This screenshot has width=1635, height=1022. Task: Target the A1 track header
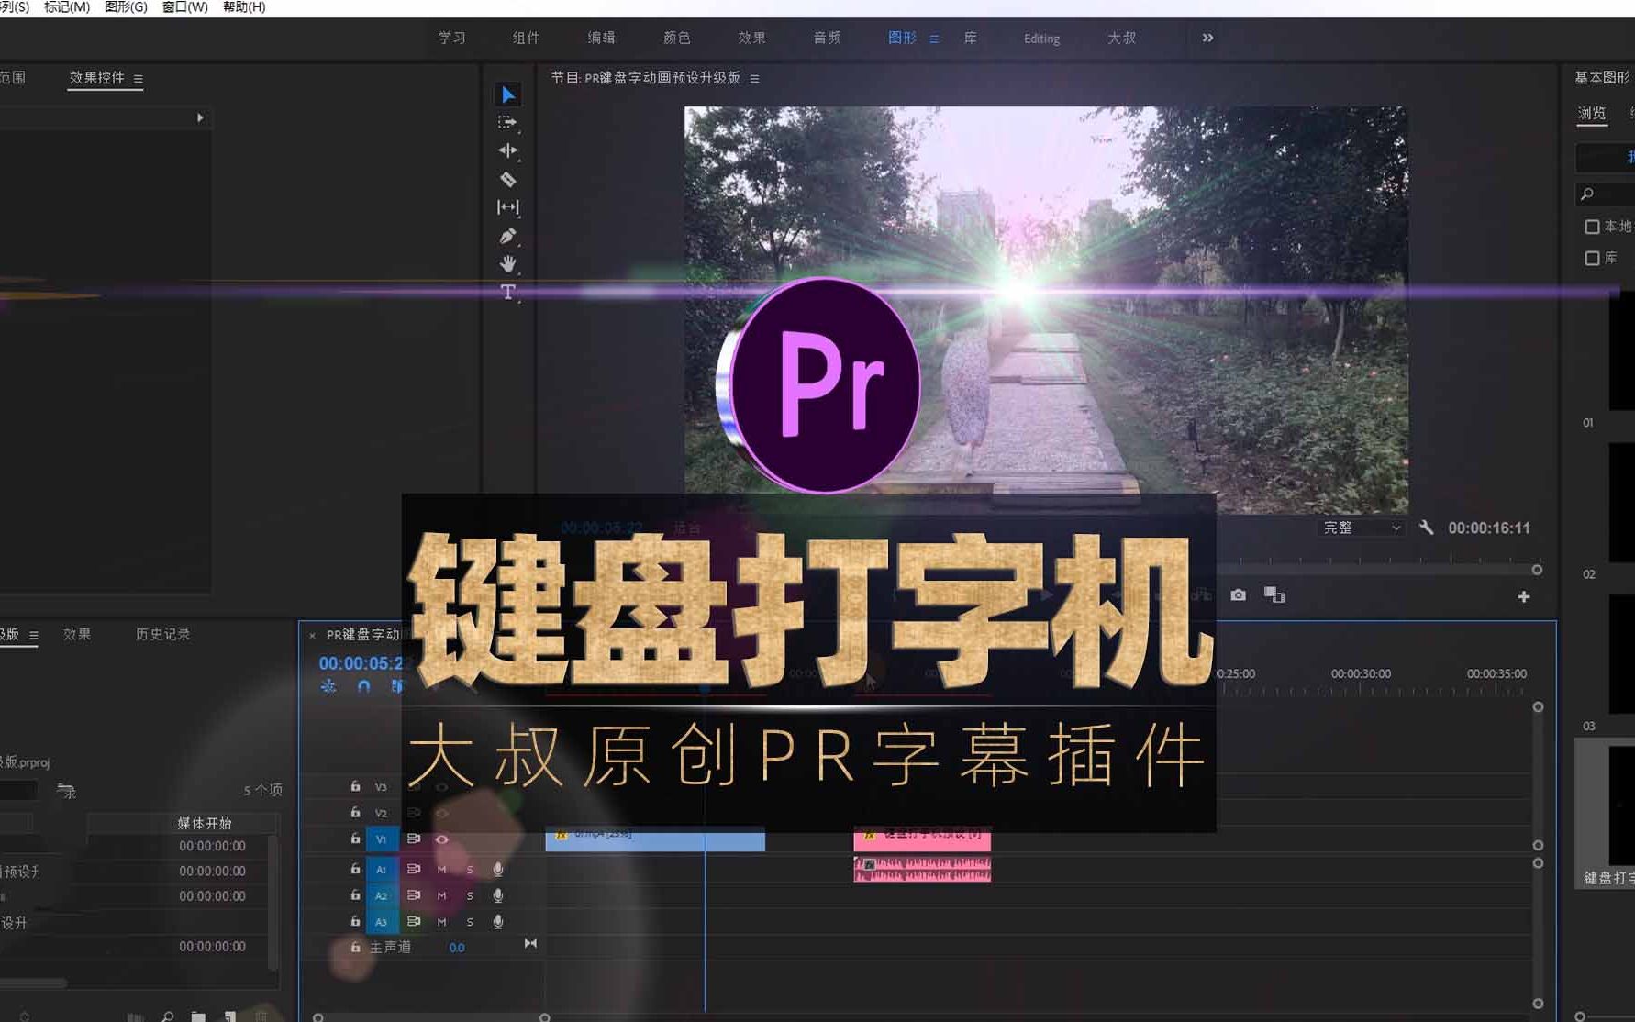(x=381, y=869)
